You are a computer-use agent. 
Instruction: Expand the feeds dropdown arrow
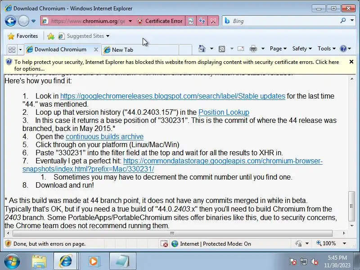[232, 49]
